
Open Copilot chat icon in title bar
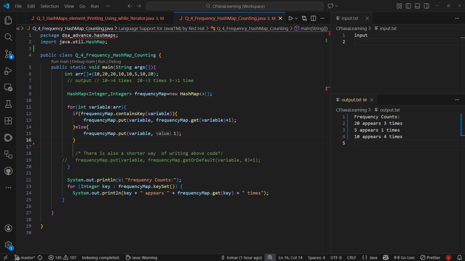330,6
